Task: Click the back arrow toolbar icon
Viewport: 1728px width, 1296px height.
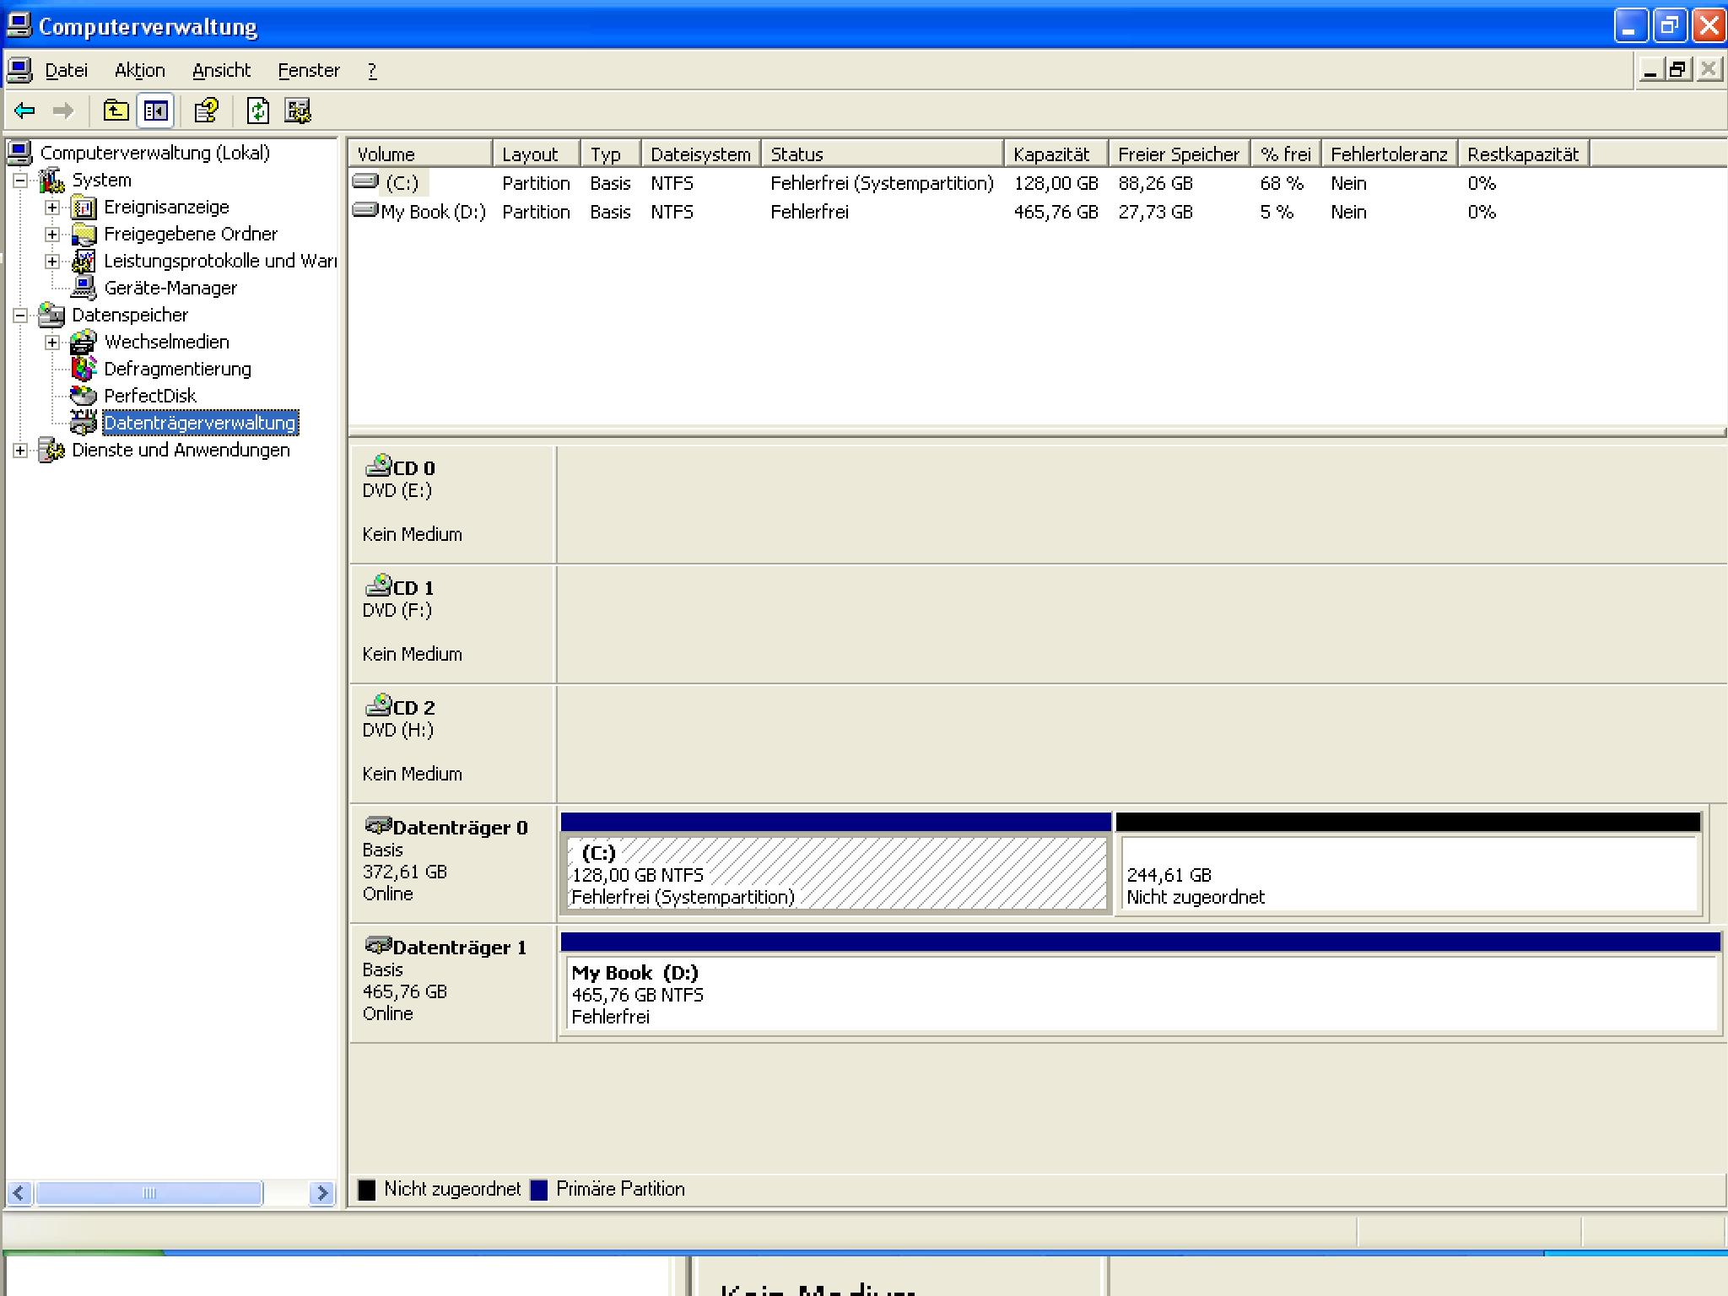Action: [x=25, y=111]
